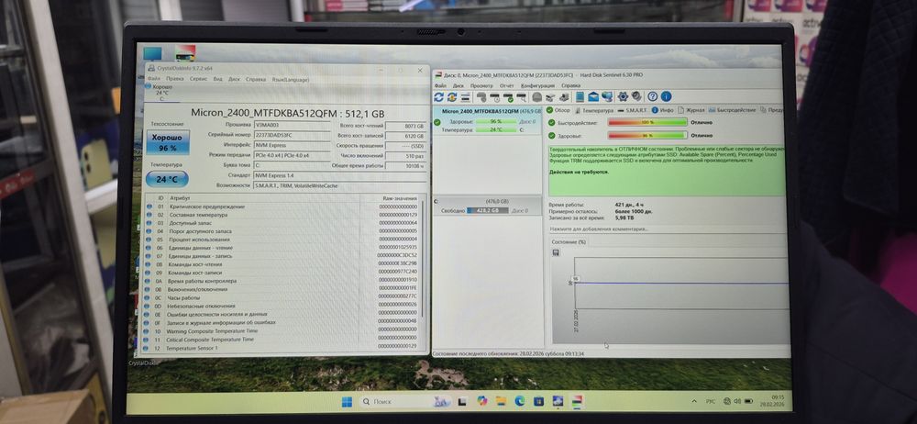Click the disk with green checkmark icon
Screen dimensions: 917x424
coord(508,96)
